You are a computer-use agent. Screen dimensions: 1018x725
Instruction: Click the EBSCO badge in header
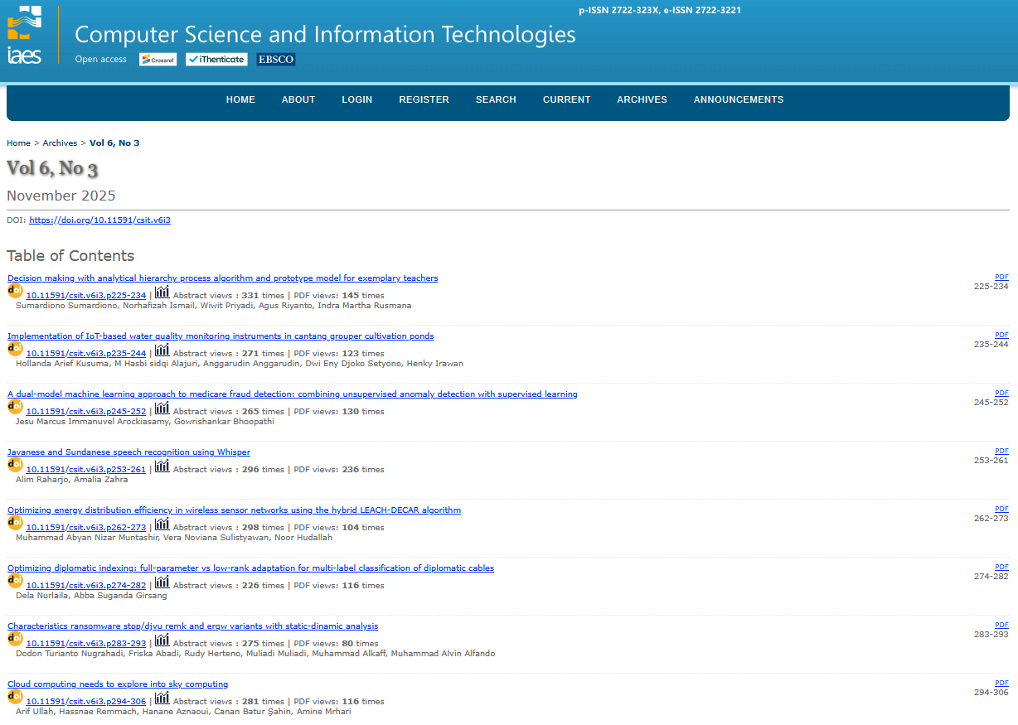276,60
